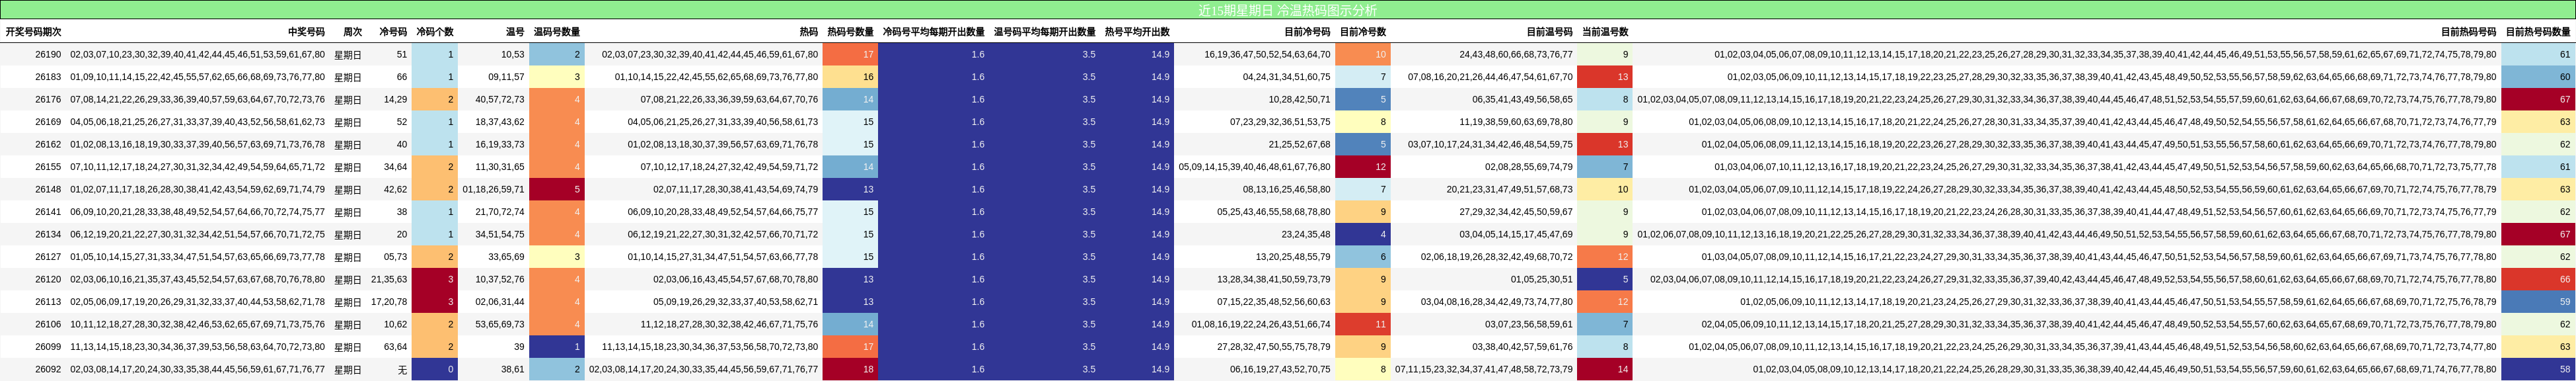The height and width of the screenshot is (381, 2576).
Task: Select warm numbers cell 38,61
Action: pyautogui.click(x=512, y=370)
